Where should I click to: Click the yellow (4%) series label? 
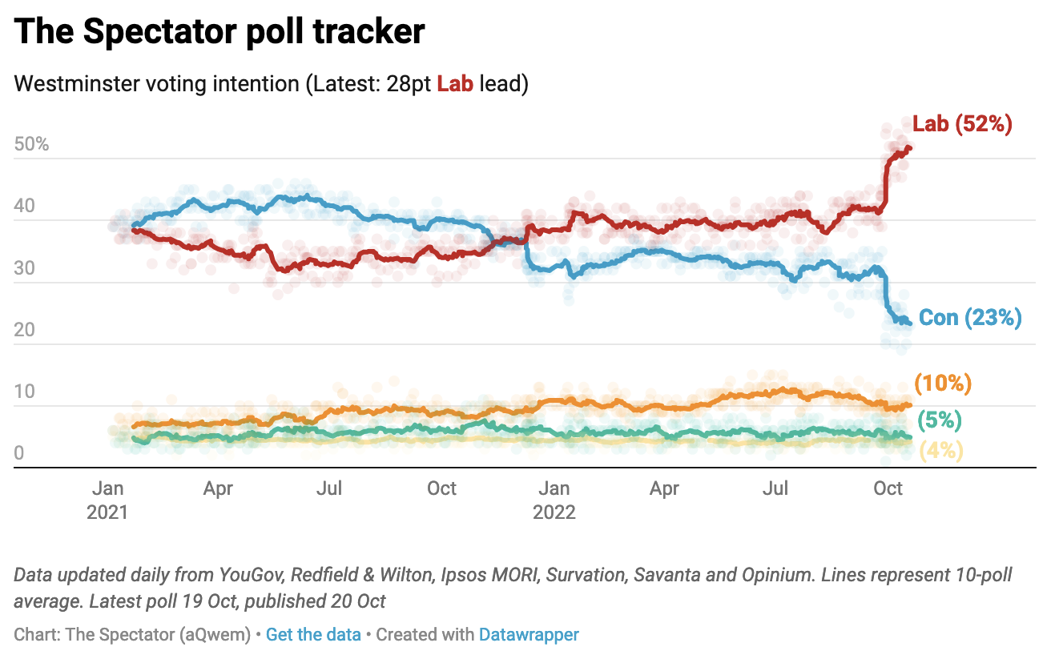pyautogui.click(x=940, y=451)
